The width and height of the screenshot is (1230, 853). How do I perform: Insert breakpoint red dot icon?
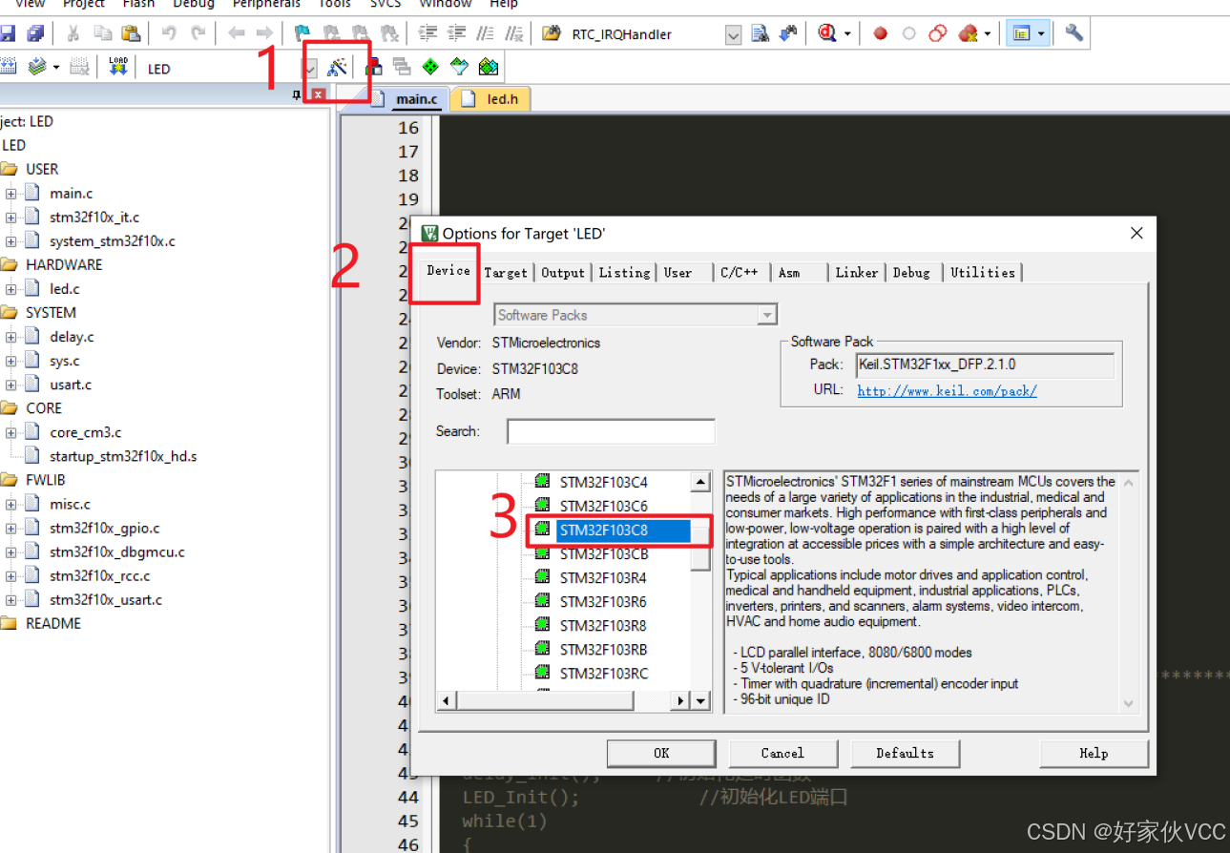880,33
